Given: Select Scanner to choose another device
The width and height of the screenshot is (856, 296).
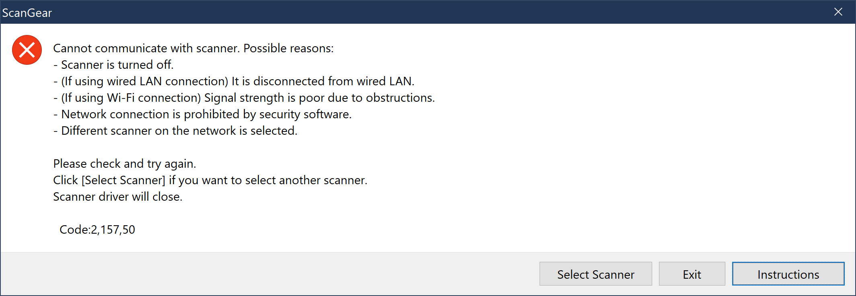Looking at the screenshot, I should click(595, 274).
